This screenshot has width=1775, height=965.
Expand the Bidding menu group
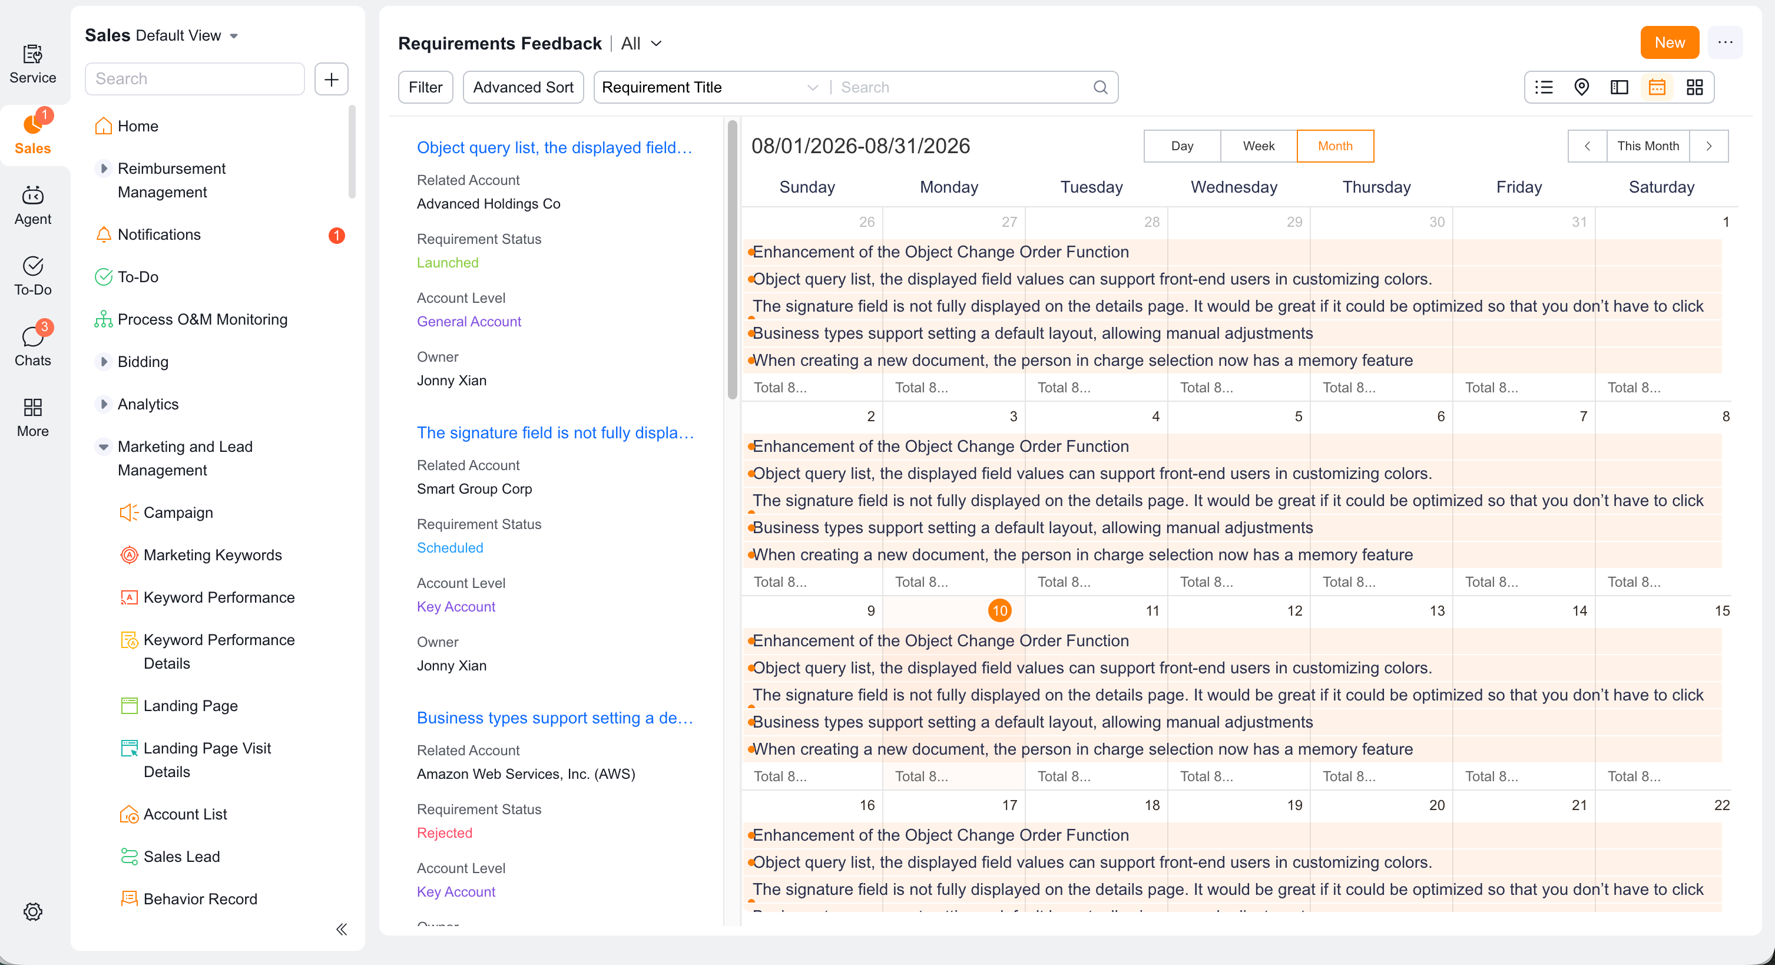coord(104,362)
